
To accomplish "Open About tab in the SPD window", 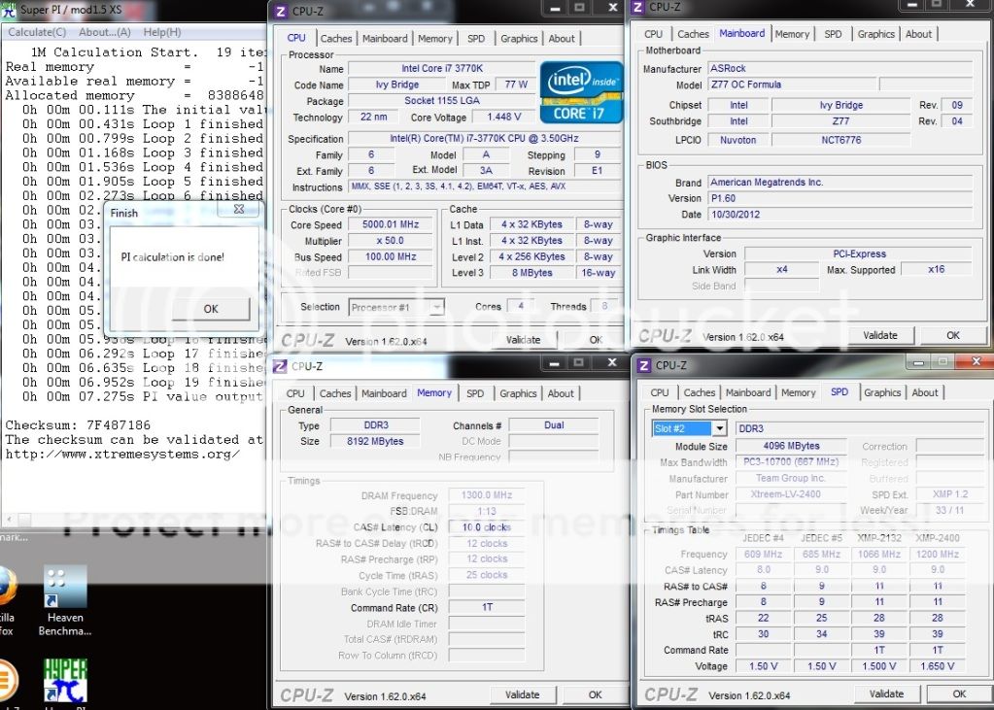I will 925,392.
